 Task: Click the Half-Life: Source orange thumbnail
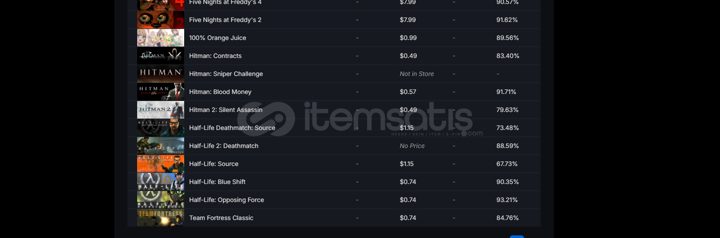[160, 164]
